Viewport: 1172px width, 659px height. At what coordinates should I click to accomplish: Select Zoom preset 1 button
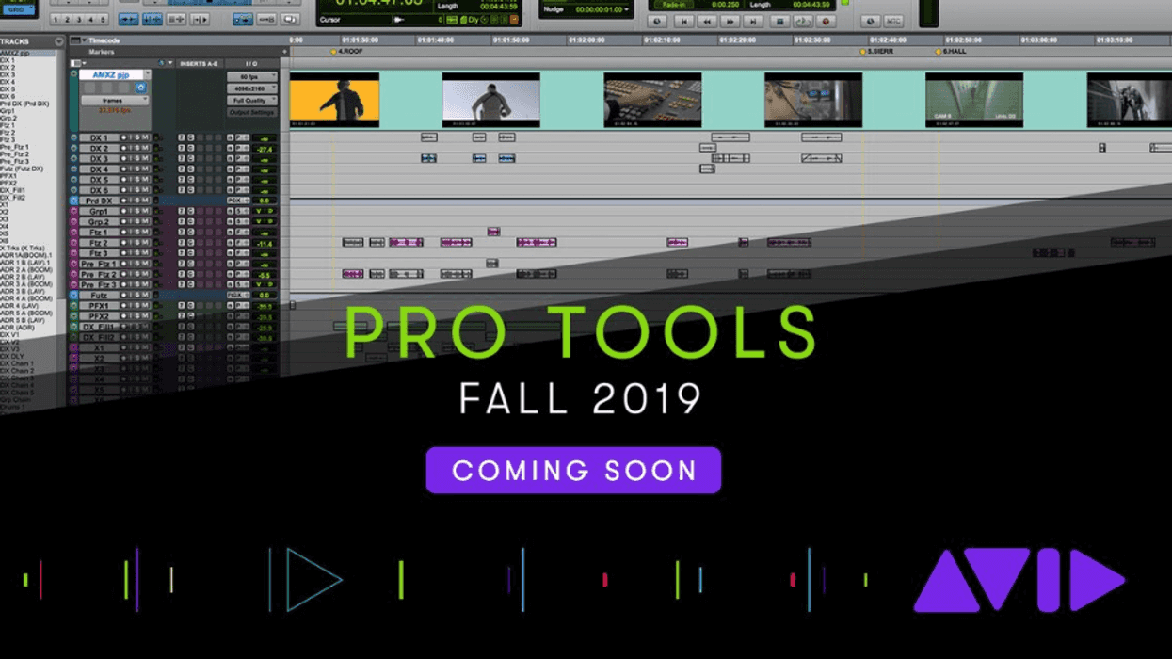click(x=55, y=19)
